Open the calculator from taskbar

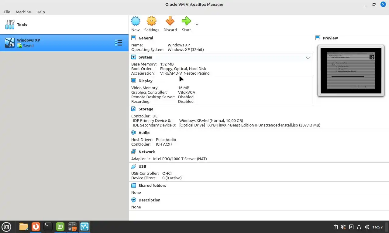pyautogui.click(x=72, y=227)
